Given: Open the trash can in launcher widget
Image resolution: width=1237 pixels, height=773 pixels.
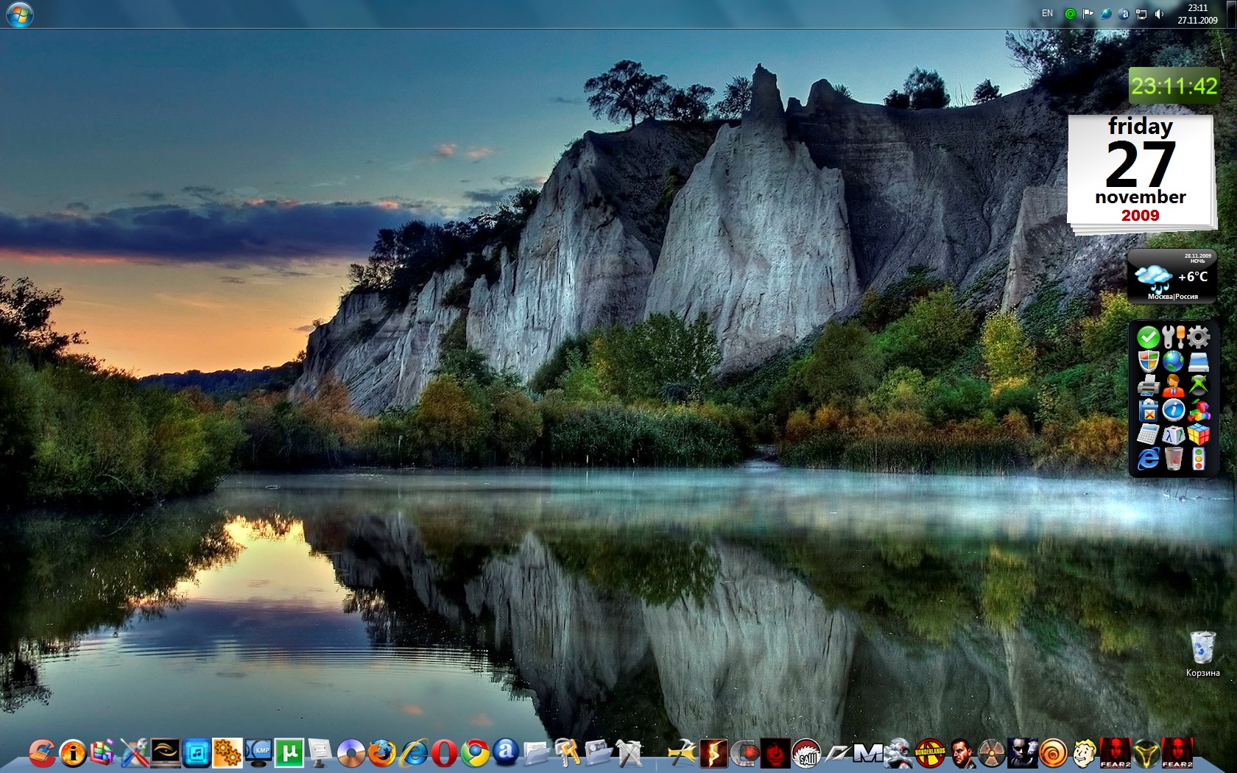Looking at the screenshot, I should pyautogui.click(x=1173, y=459).
